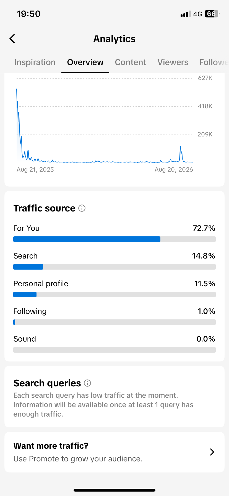The image size is (229, 496).
Task: Open Traffic source info icon
Action: [x=82, y=208]
